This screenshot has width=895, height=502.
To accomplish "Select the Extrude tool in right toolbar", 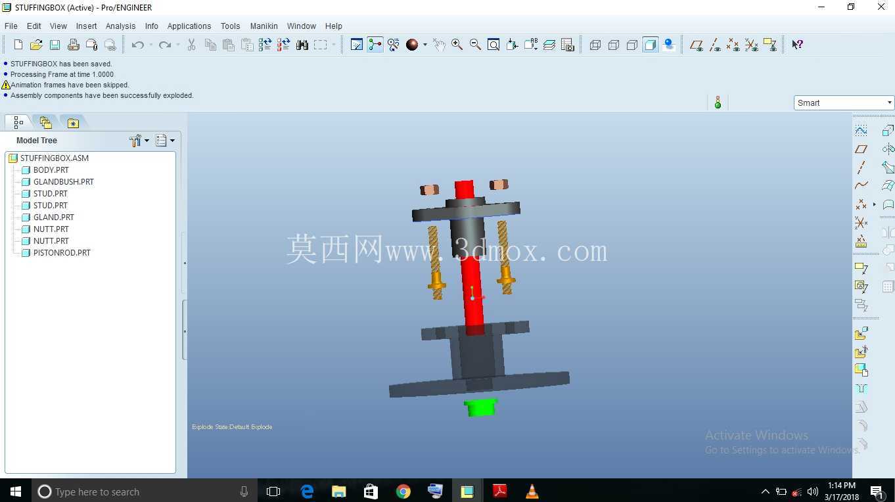I will coord(888,130).
